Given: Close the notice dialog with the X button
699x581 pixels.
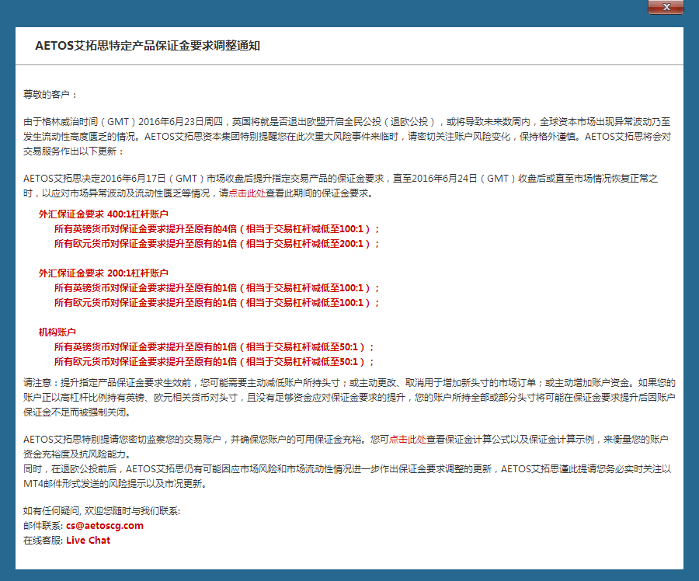Looking at the screenshot, I should (x=666, y=7).
